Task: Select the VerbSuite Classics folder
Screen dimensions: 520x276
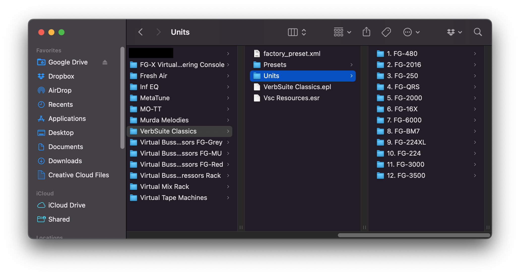Action: click(180, 131)
